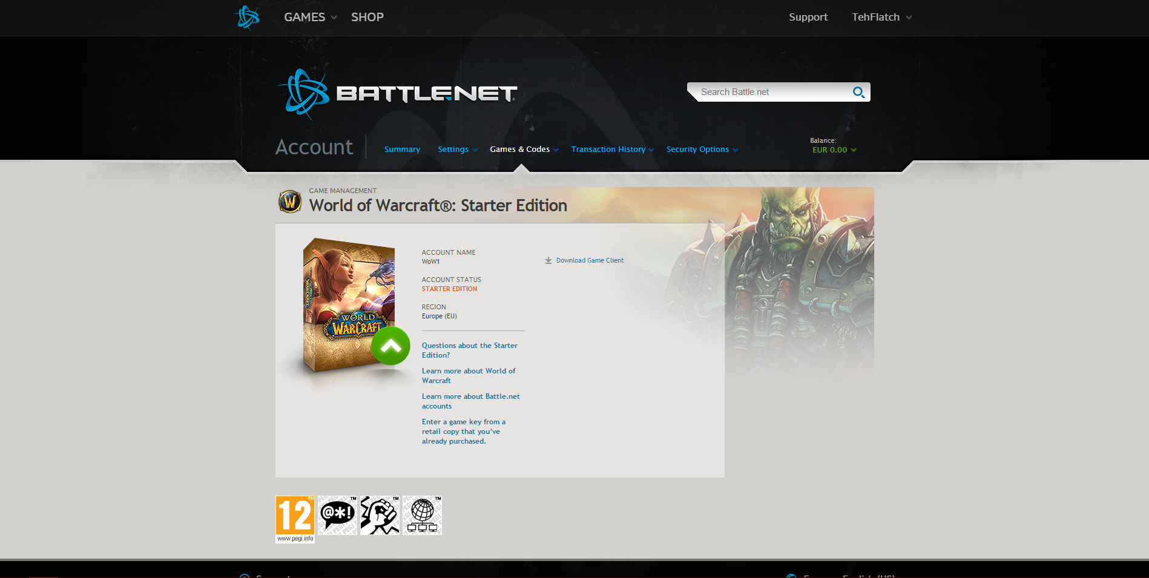Viewport: 1149px width, 578px height.
Task: Go to the Support page
Action: 808,17
